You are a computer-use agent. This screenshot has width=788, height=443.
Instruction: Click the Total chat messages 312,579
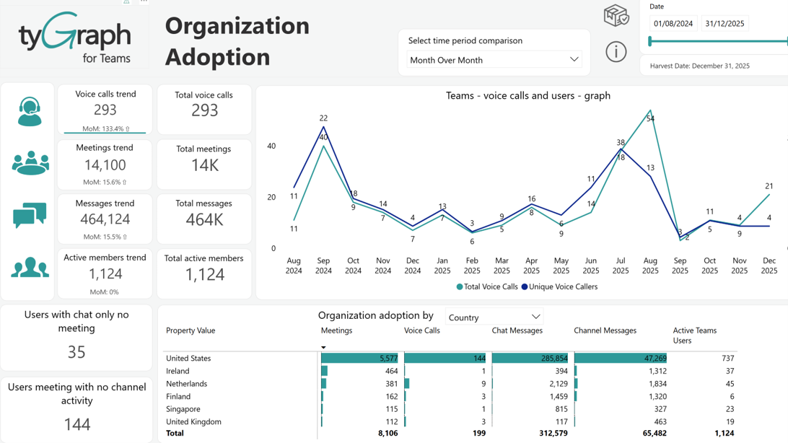click(553, 433)
